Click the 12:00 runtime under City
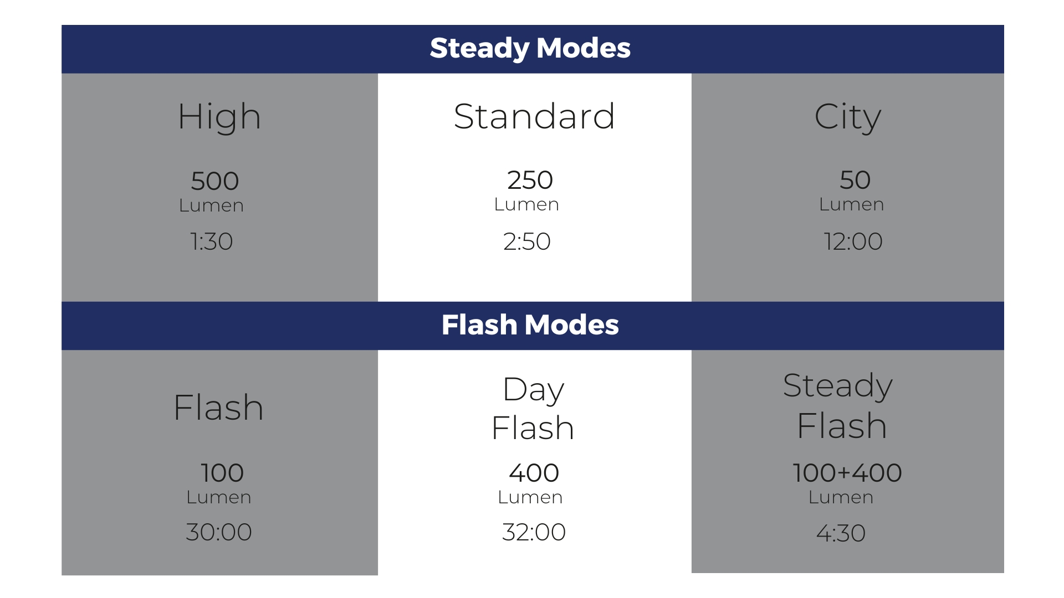Image resolution: width=1064 pixels, height=598 pixels. [x=853, y=241]
